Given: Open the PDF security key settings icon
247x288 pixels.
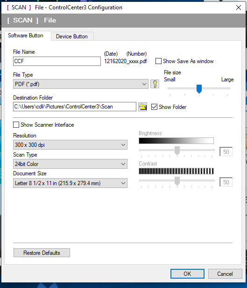Looking at the screenshot, I should pos(155,84).
